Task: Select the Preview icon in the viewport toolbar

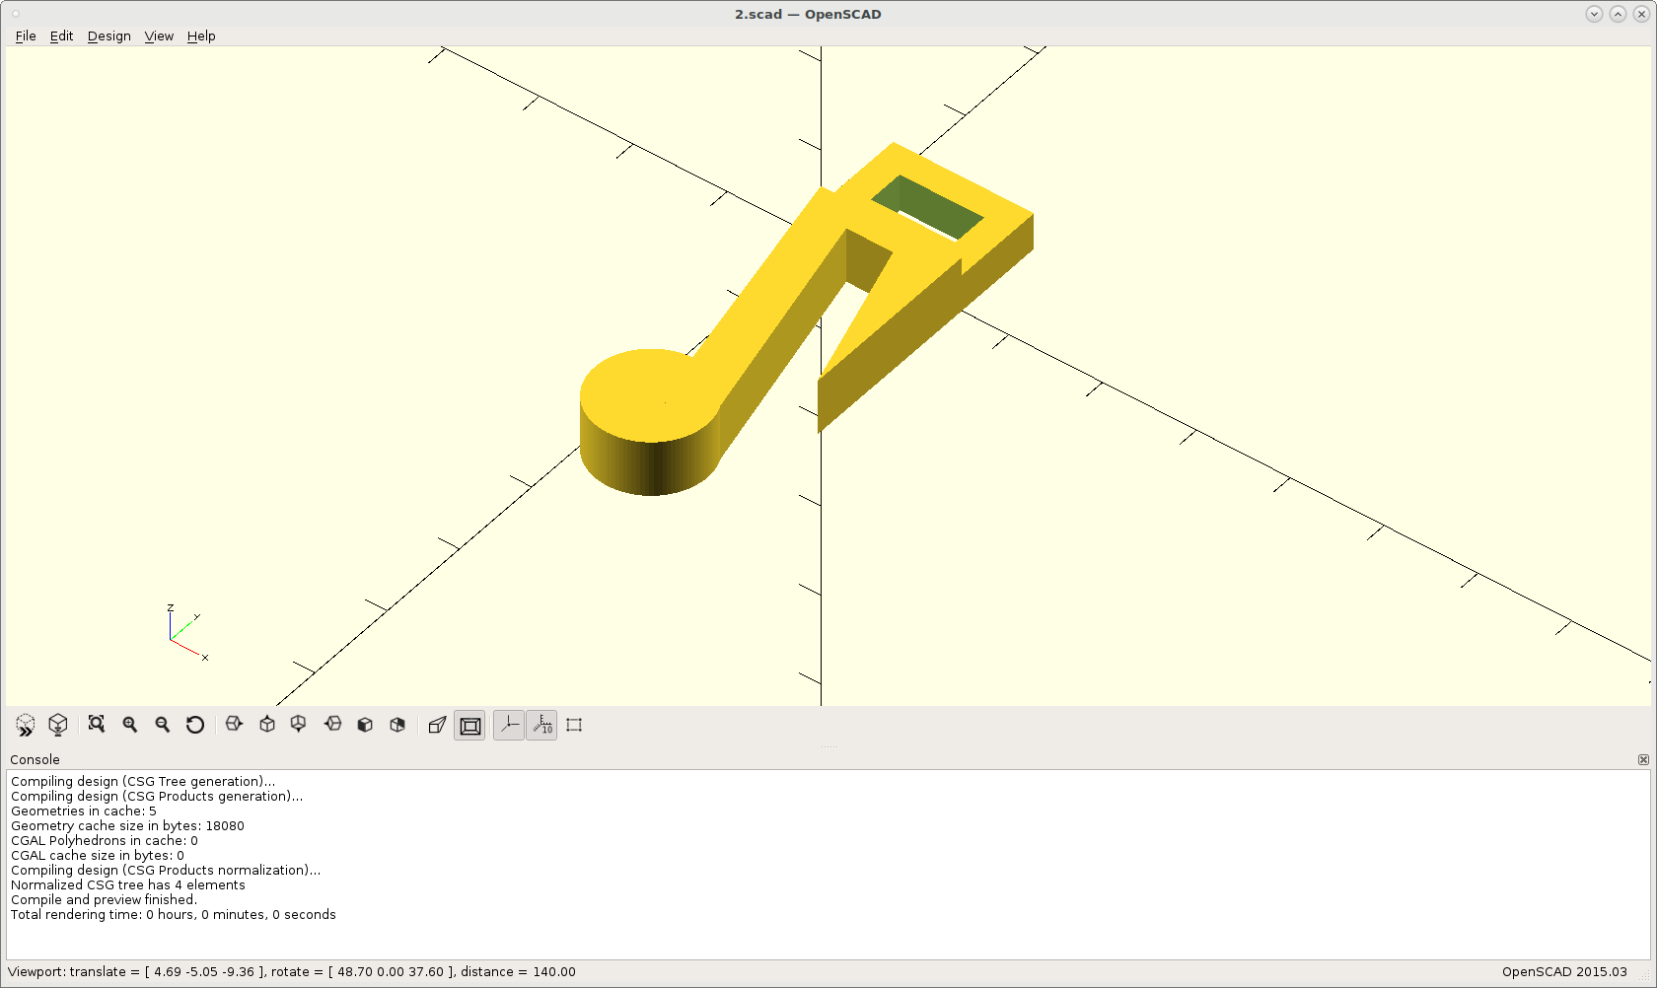Action: click(25, 725)
